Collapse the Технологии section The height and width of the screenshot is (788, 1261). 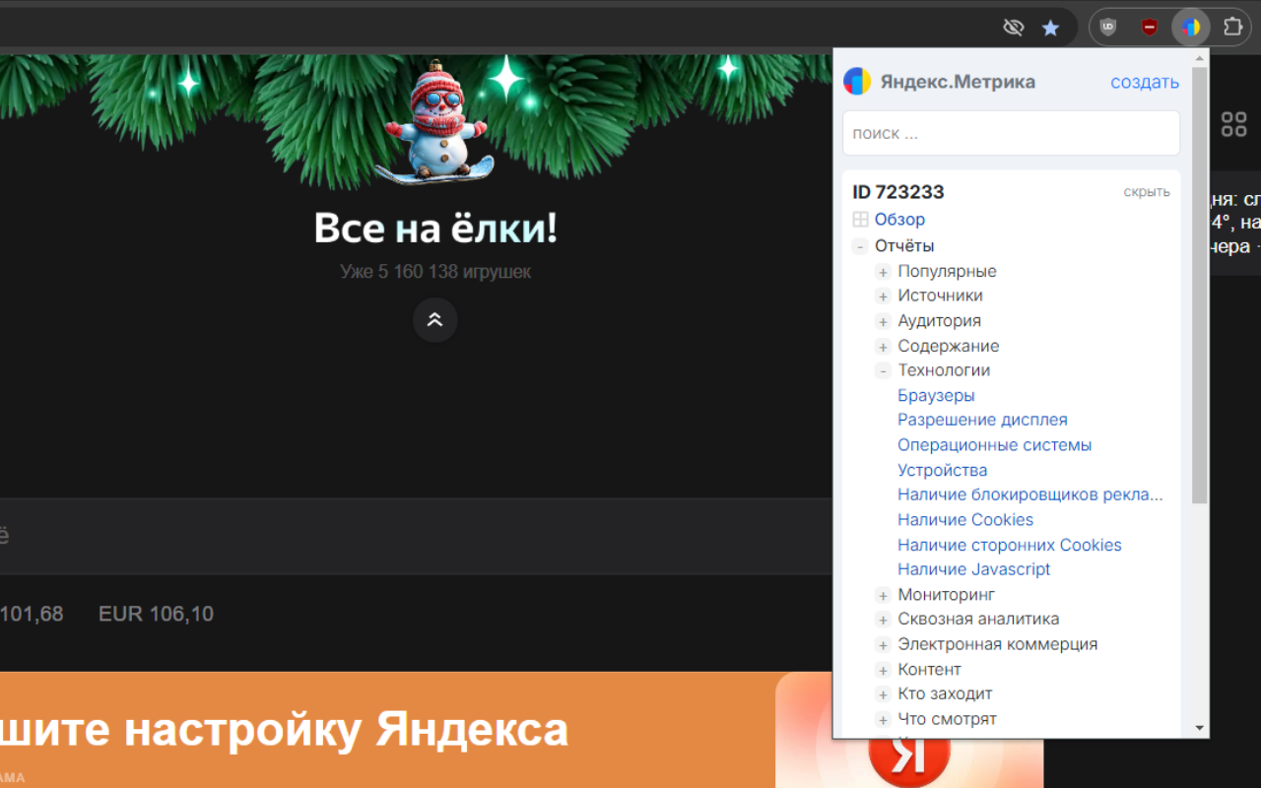click(883, 370)
